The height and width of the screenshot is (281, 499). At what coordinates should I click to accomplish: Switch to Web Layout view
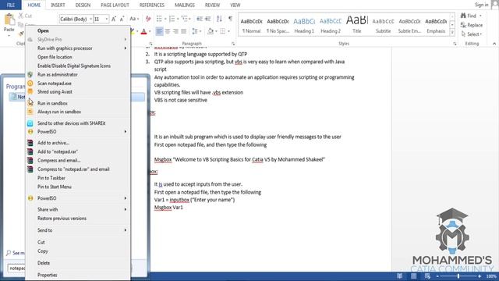pos(427,276)
